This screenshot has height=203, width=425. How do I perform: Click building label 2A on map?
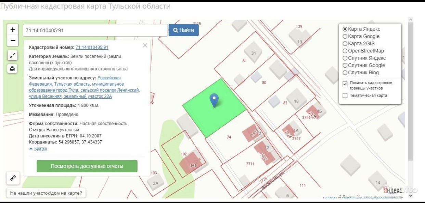point(156,183)
